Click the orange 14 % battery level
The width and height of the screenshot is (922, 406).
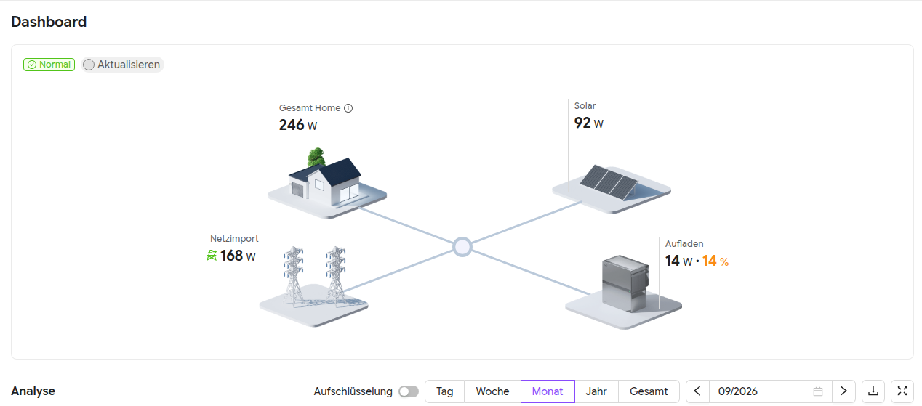pyautogui.click(x=715, y=261)
